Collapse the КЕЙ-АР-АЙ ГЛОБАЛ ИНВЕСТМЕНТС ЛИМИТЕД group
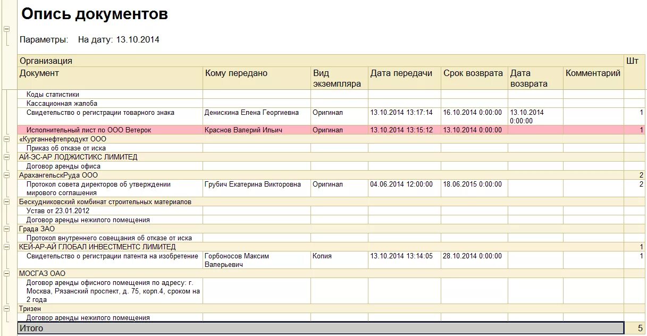This screenshot has height=336, width=647. (7, 247)
